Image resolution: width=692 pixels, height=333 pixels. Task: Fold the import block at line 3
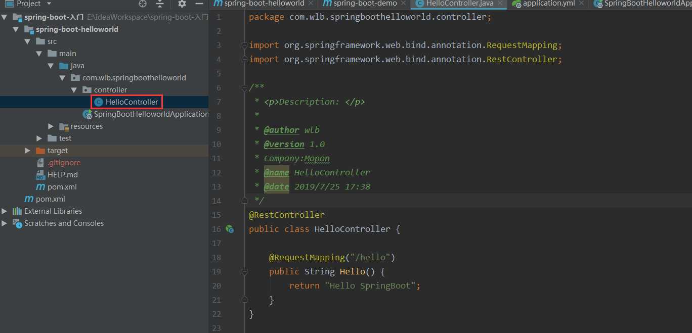[x=244, y=45]
